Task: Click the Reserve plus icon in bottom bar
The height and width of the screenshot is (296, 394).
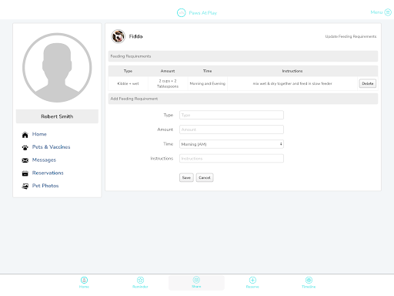Action: [x=252, y=280]
